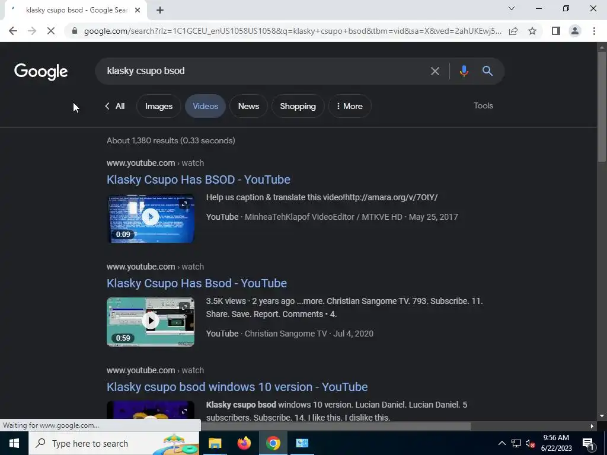Viewport: 607px width, 455px height.
Task: Open the taskbar app next to Chrome
Action: point(302,443)
